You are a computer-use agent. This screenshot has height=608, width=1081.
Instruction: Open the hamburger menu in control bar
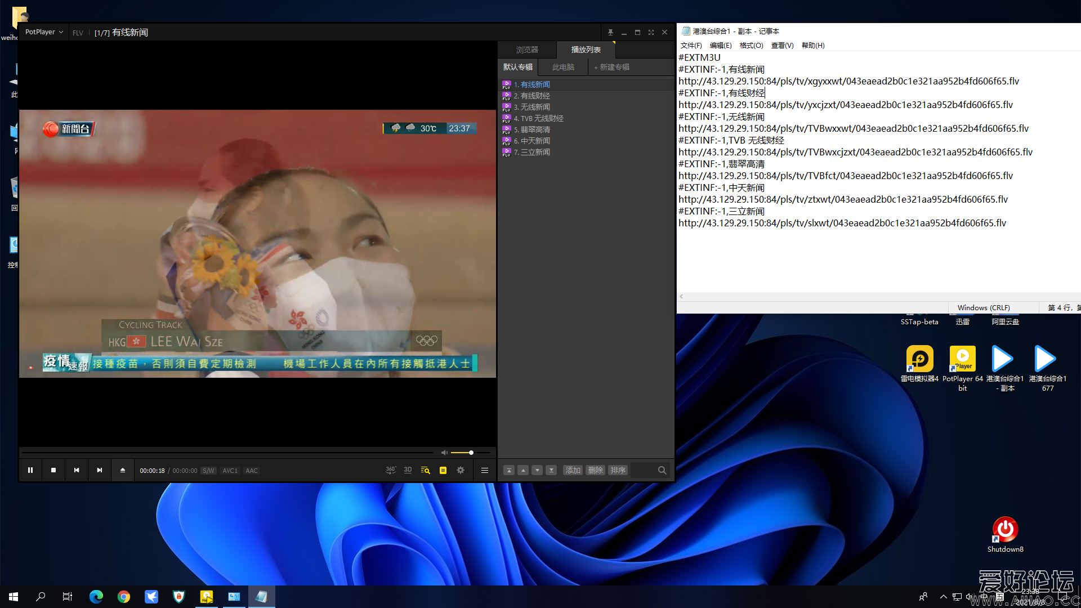(x=484, y=470)
